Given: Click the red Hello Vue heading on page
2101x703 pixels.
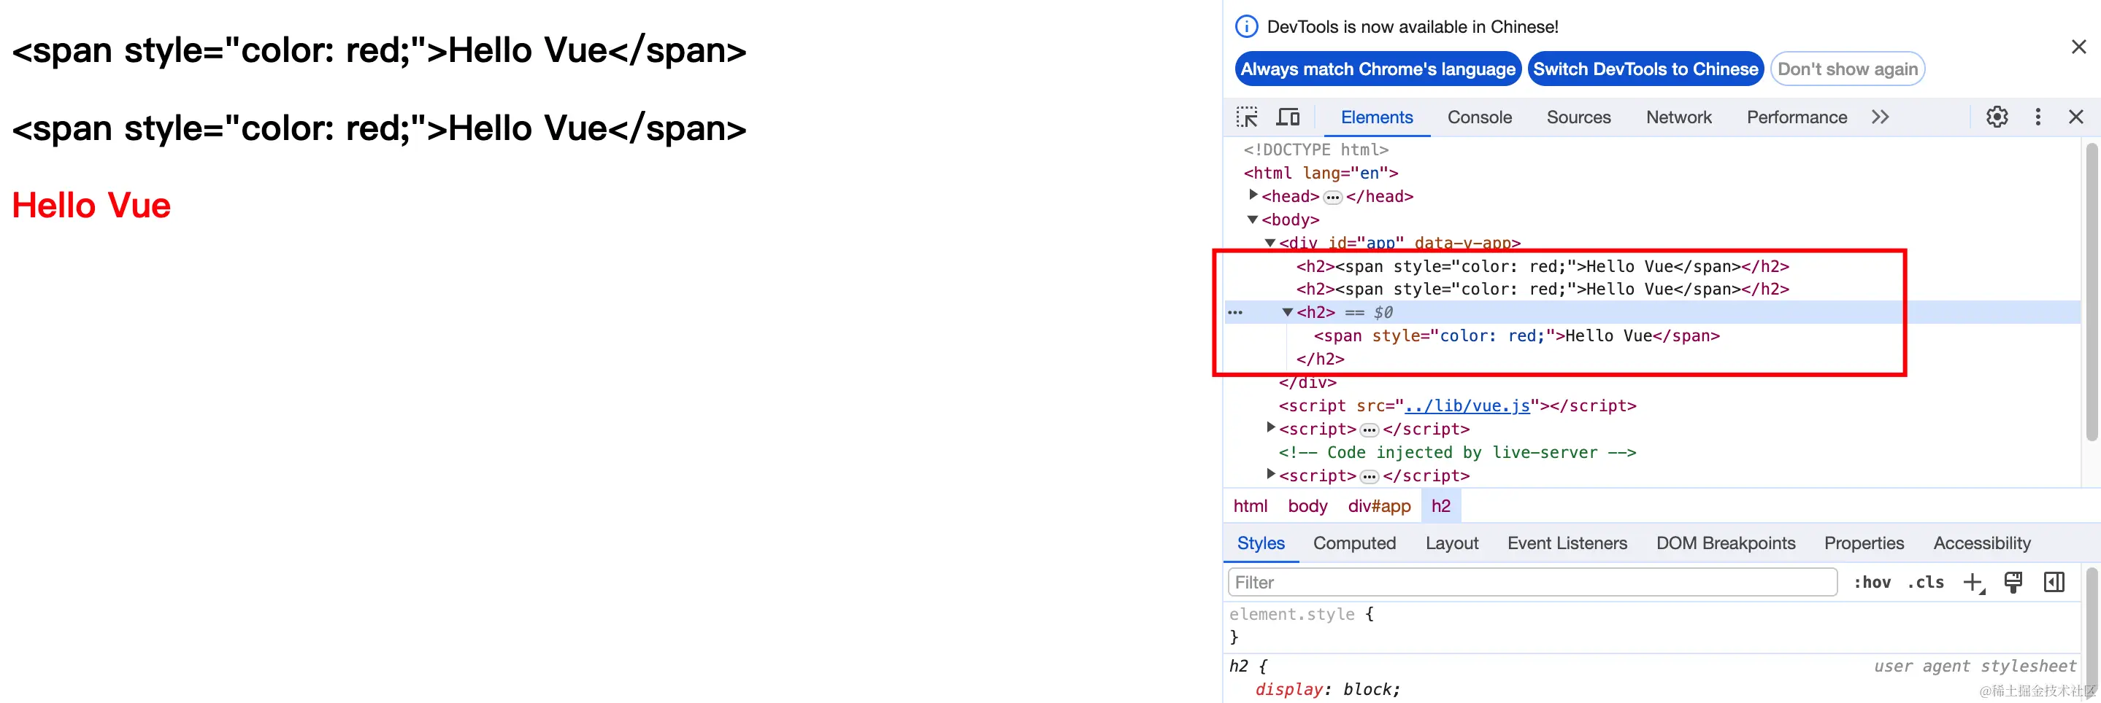Looking at the screenshot, I should click(x=91, y=205).
